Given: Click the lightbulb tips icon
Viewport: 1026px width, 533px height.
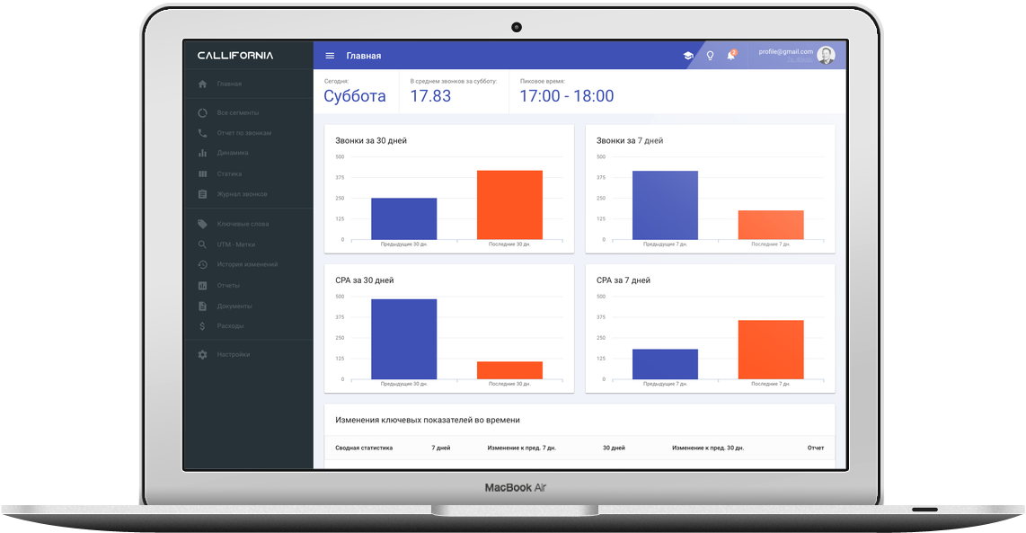Looking at the screenshot, I should (710, 56).
